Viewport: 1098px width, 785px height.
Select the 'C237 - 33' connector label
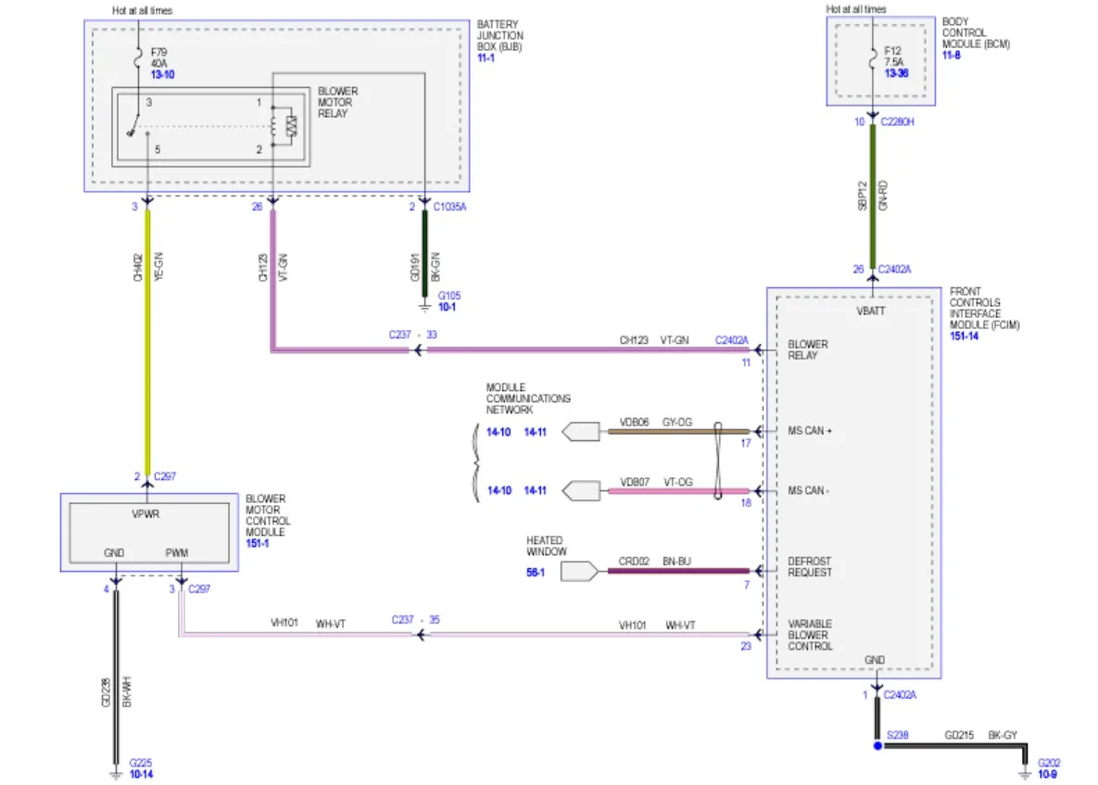(x=413, y=335)
